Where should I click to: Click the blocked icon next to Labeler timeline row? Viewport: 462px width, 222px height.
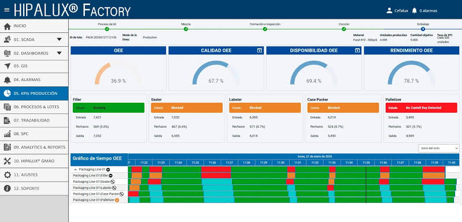pyautogui.click(x=114, y=188)
